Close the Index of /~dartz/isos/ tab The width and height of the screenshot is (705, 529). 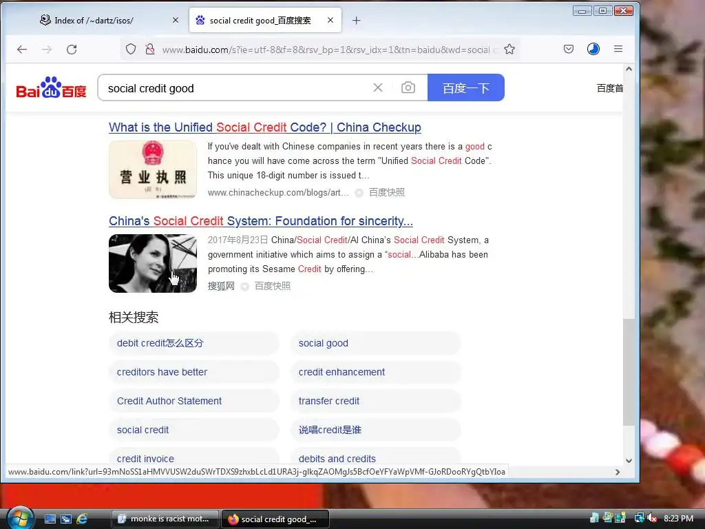click(x=176, y=20)
